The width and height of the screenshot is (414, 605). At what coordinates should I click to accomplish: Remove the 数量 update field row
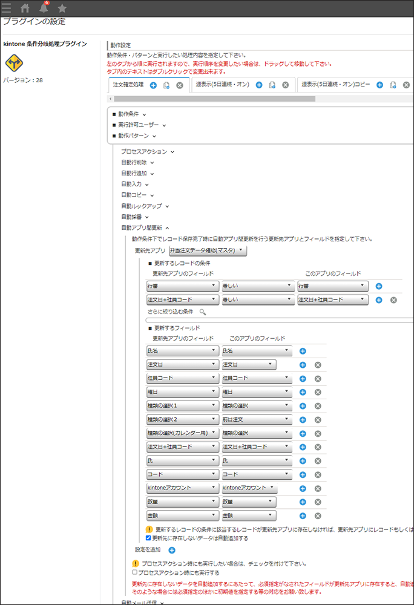[x=318, y=502]
